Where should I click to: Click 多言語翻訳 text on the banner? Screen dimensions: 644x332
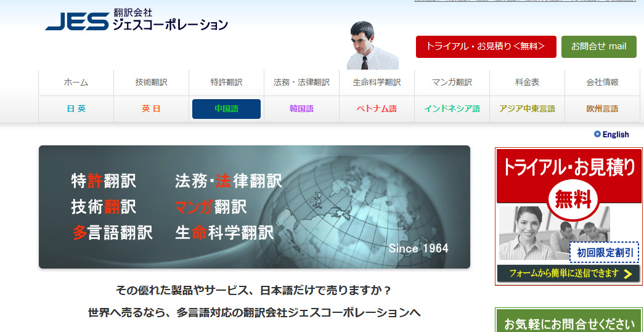tap(113, 232)
